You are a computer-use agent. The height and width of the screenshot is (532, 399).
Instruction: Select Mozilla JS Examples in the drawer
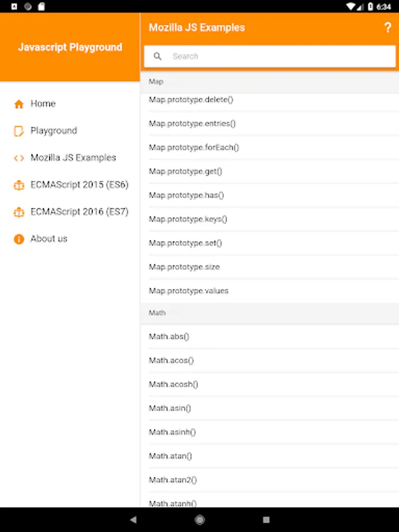pyautogui.click(x=70, y=158)
